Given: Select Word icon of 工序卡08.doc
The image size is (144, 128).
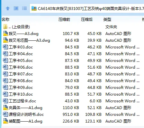Looking at the screenshot, I should pyautogui.click(x=5, y=81).
